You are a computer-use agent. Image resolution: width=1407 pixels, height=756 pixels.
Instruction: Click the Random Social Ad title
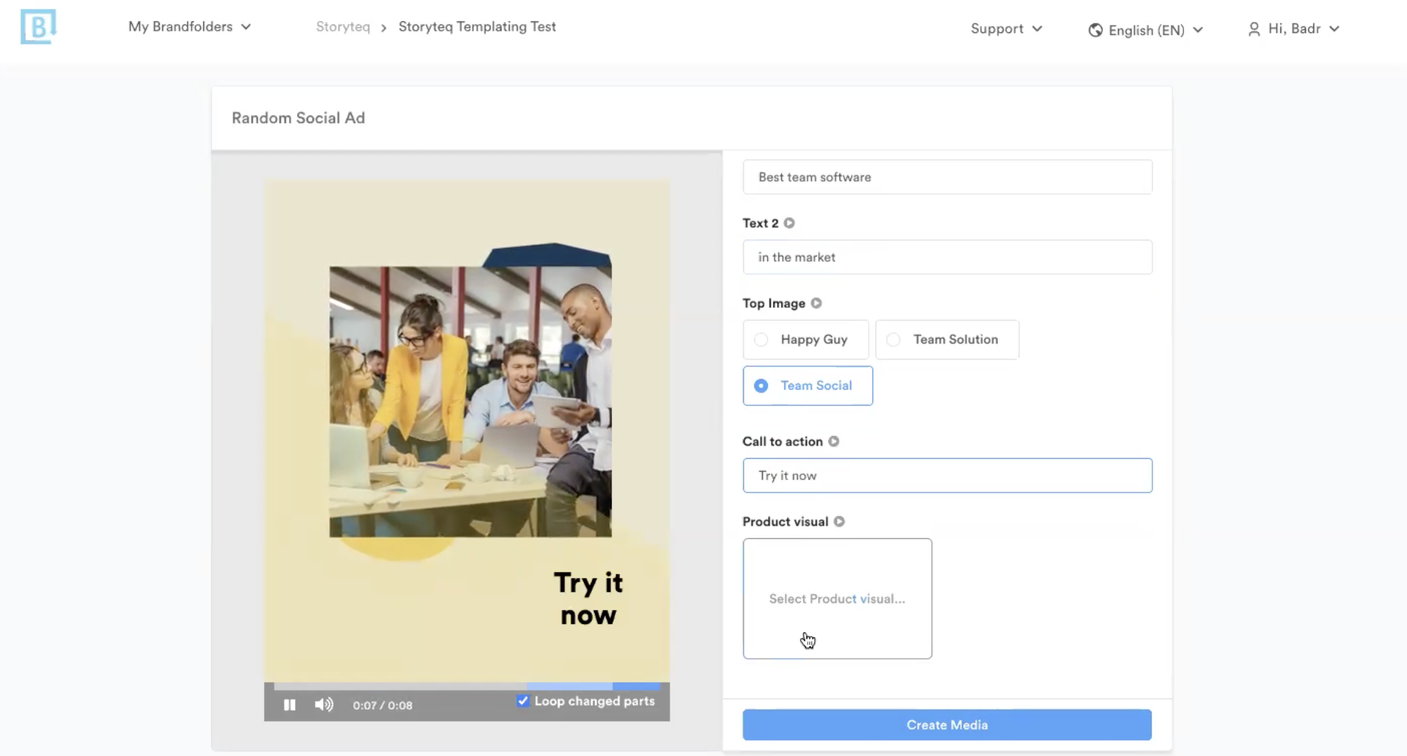pos(298,118)
